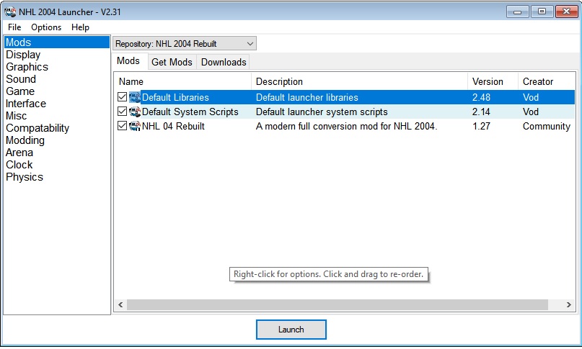
Task: Switch to the Get Mods tab
Action: 172,62
